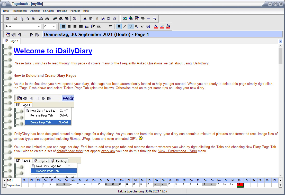Insert hyperlink with globe link icon

click(131, 18)
